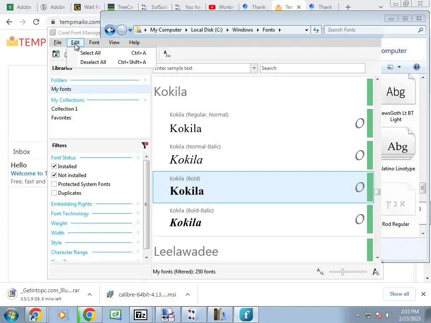
Task: Choose Select All from Edit menu
Action: [111, 53]
